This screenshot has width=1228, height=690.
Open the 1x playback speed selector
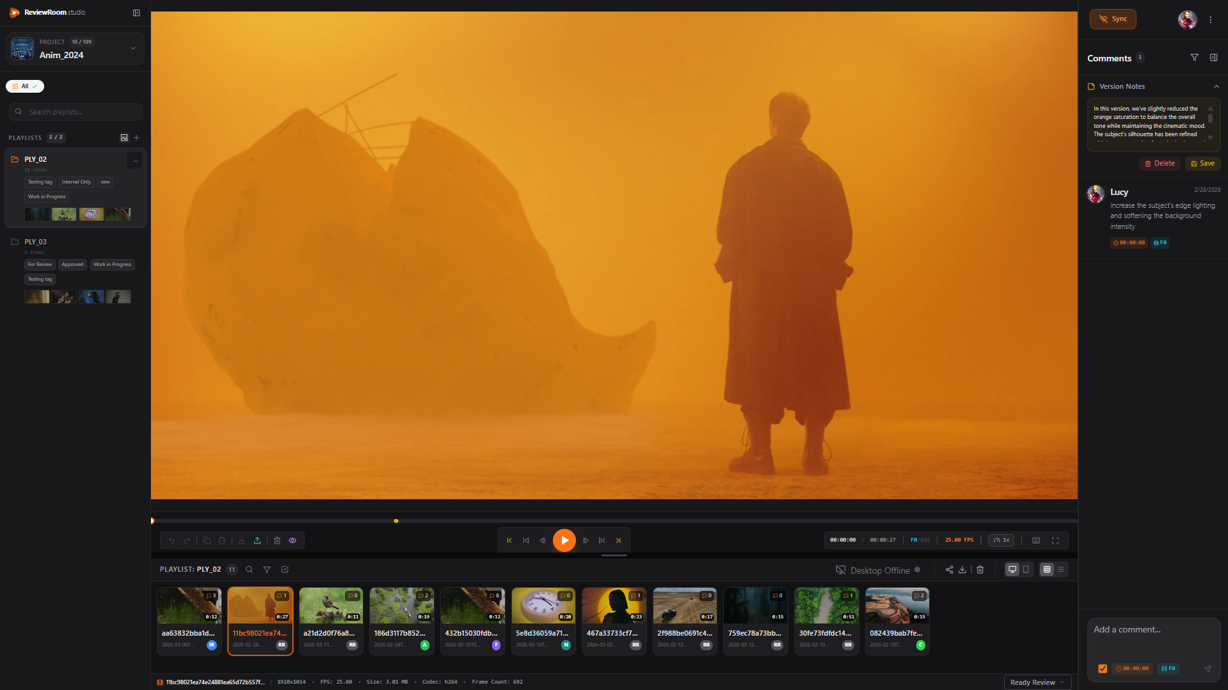coord(1001,541)
